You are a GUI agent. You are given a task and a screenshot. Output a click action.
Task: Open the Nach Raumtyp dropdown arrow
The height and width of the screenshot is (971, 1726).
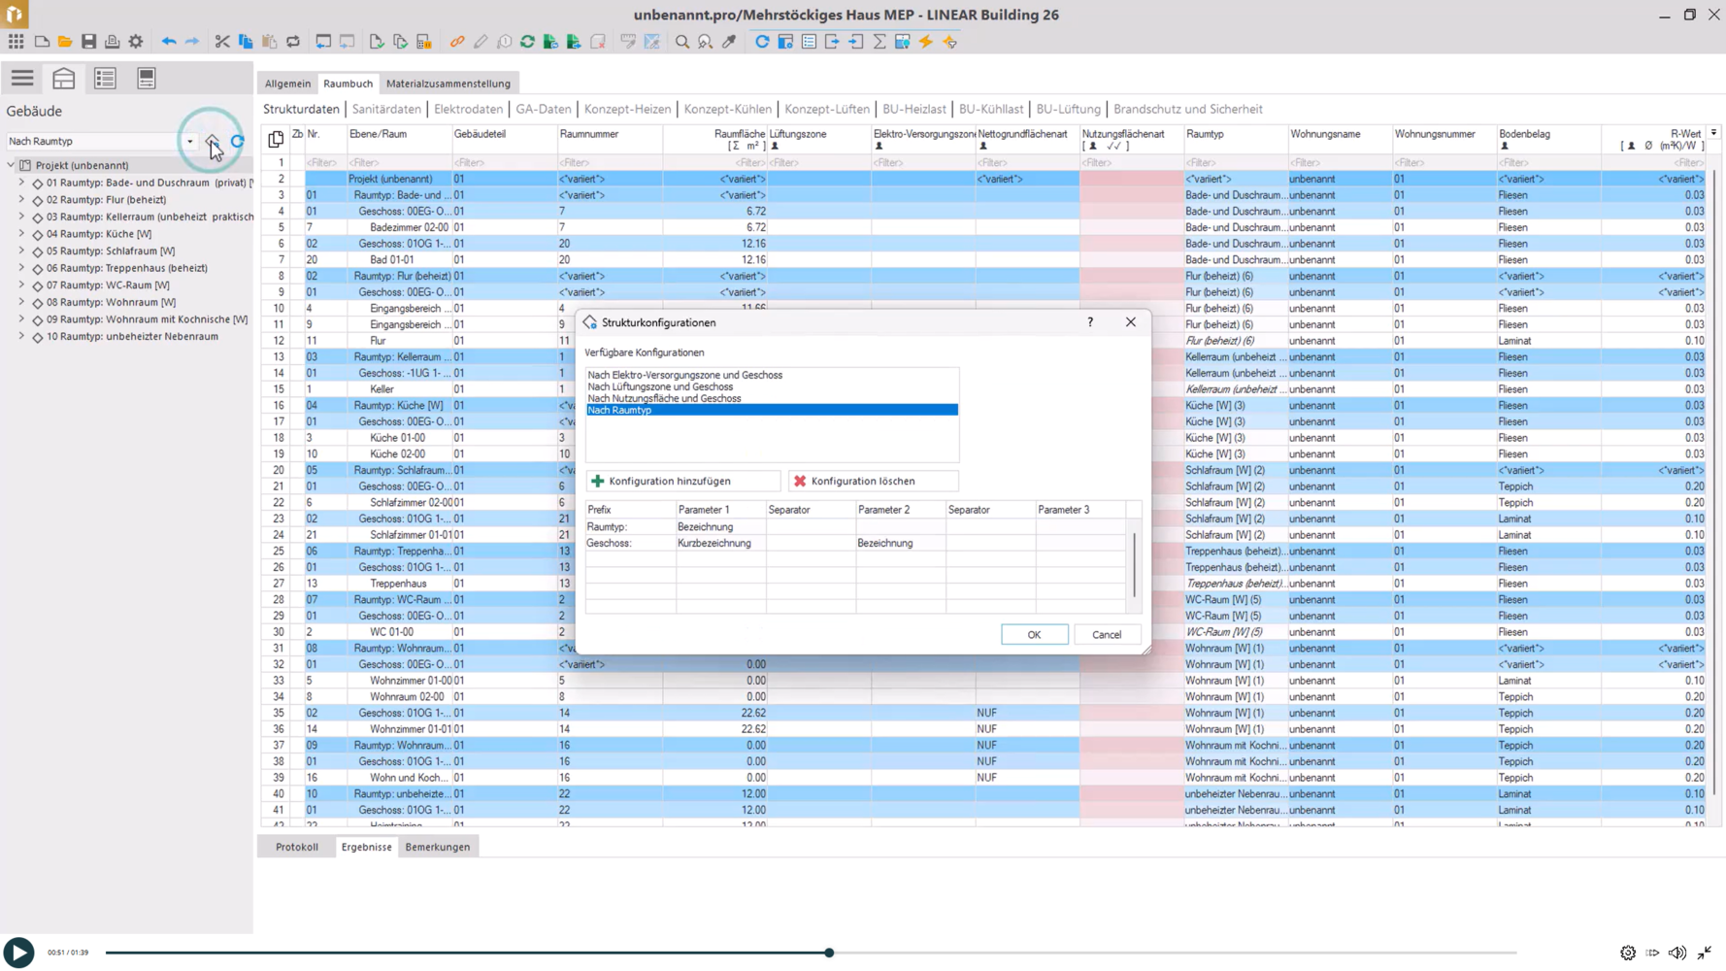(190, 142)
